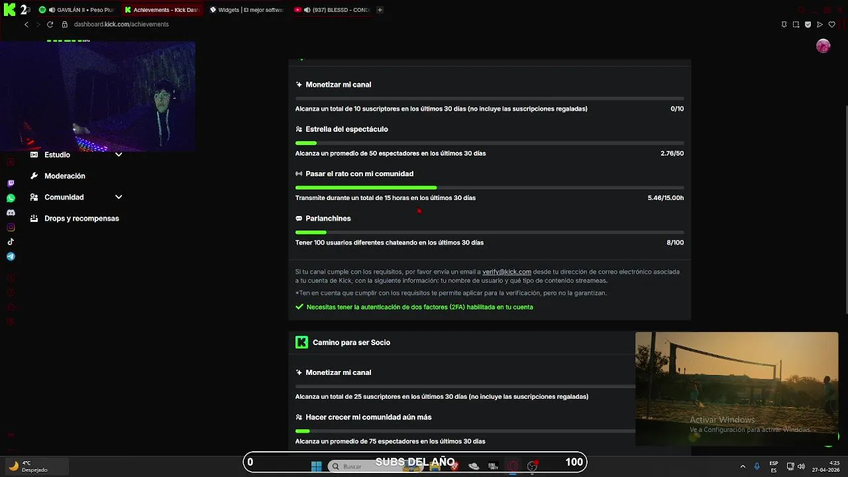Mute the YouTube tab speaker icon
The width and height of the screenshot is (848, 477).
pos(307,10)
